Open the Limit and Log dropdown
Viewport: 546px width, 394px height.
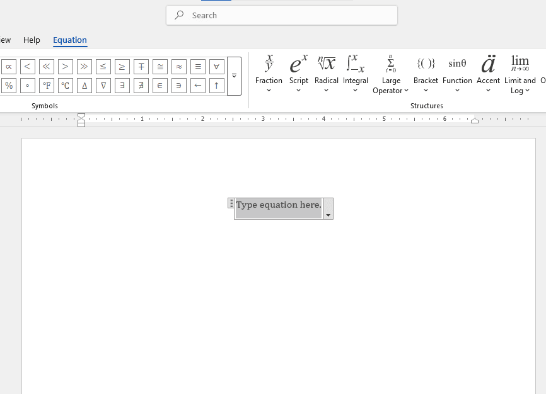[520, 74]
